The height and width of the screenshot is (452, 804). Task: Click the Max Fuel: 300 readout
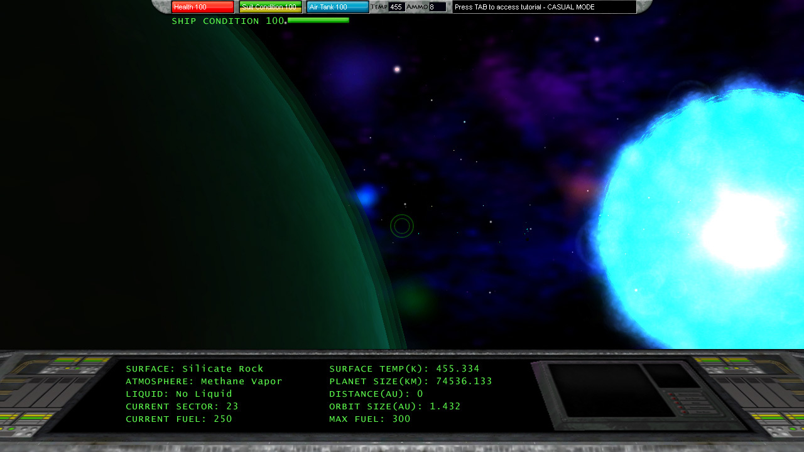(370, 419)
